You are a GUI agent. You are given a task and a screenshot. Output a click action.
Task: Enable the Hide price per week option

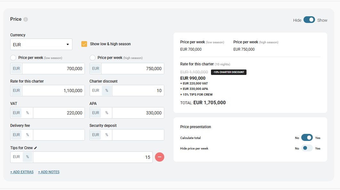(x=307, y=148)
